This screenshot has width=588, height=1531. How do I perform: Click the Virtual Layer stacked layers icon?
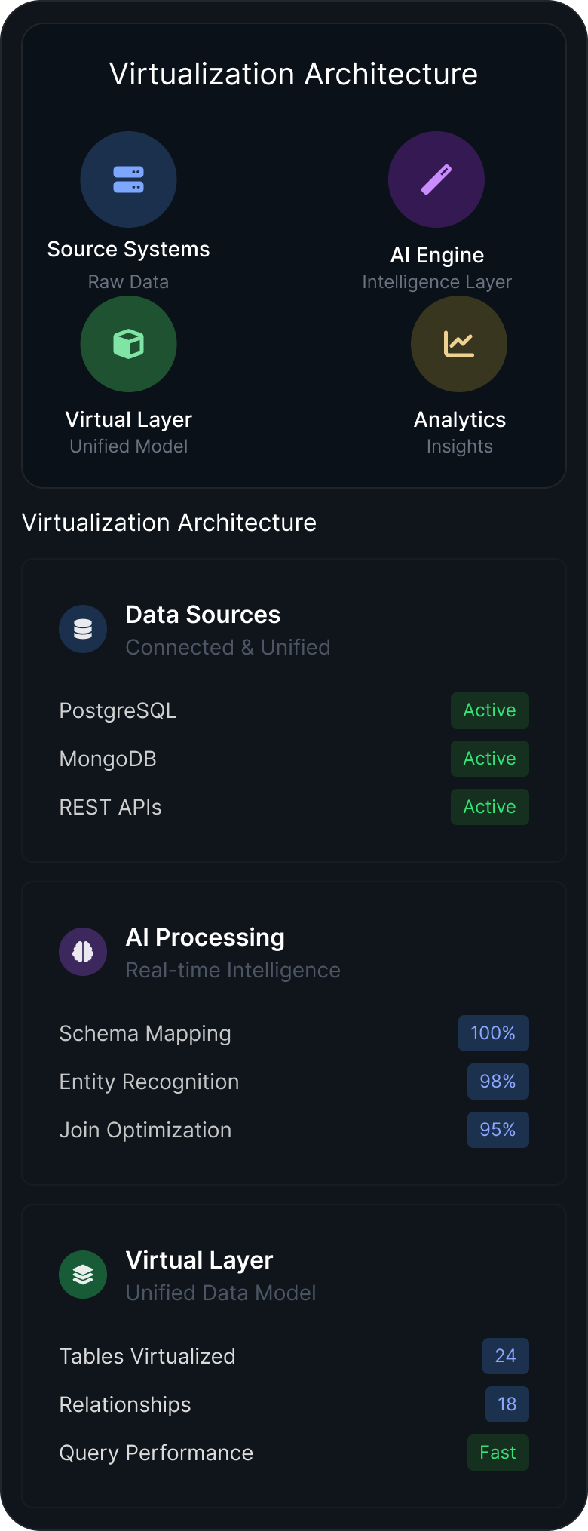(x=83, y=1275)
